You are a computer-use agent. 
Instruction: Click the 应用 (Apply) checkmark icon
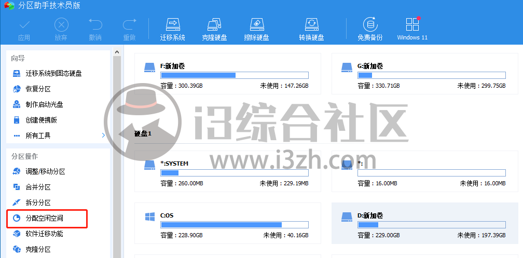pos(24,25)
